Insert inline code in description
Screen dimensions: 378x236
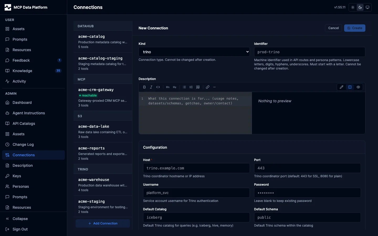[158, 87]
